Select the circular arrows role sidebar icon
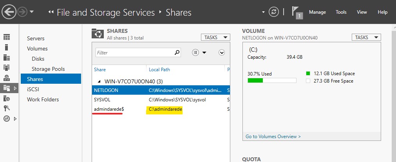 [x=7, y=119]
